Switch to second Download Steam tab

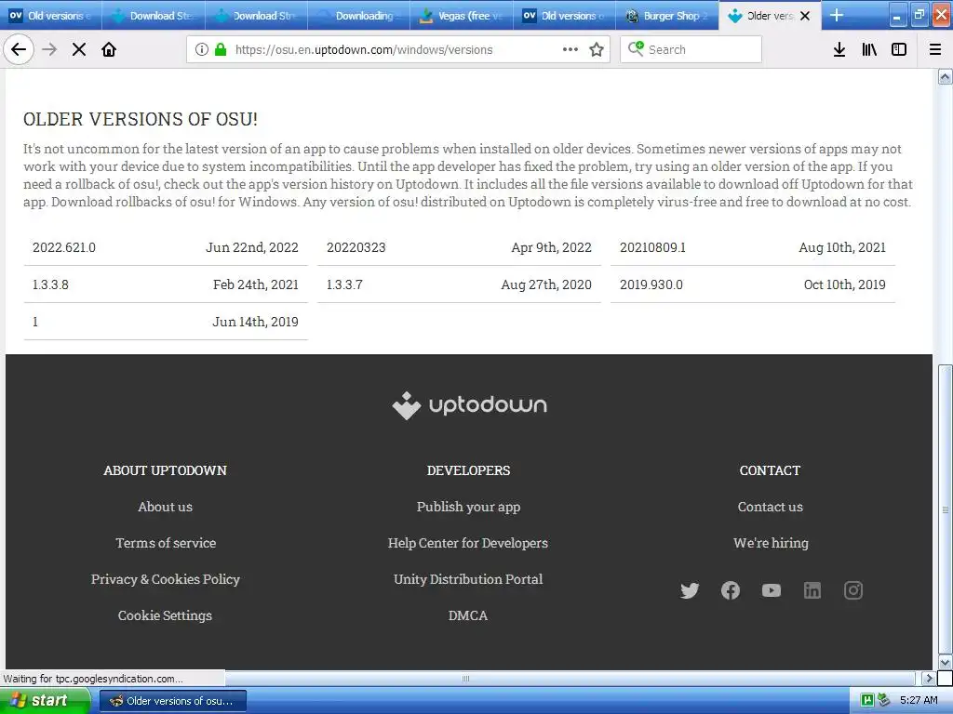point(257,16)
